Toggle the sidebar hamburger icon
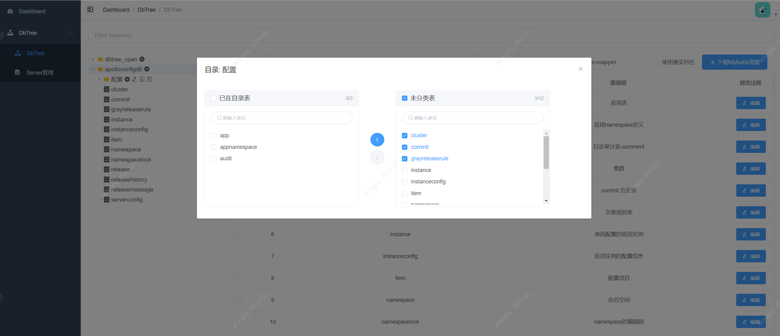Viewport: 780px width, 336px height. pos(90,10)
